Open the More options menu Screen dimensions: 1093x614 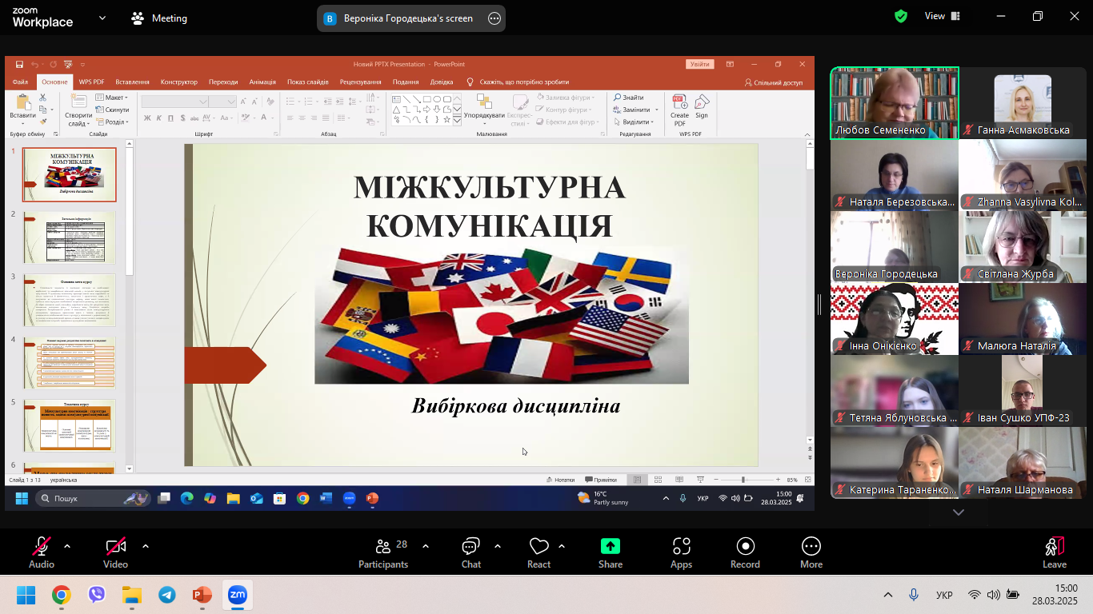point(811,552)
